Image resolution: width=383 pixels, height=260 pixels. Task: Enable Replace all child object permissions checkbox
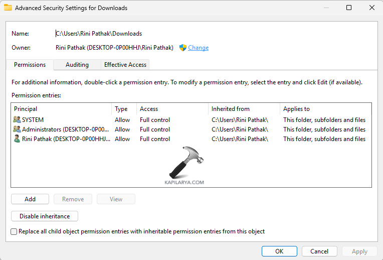(x=14, y=231)
